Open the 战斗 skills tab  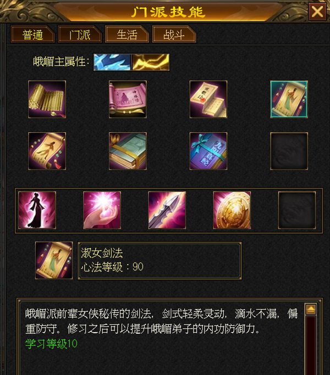[x=174, y=35]
